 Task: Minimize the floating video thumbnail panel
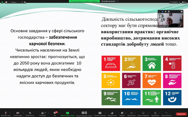(x=160, y=12)
